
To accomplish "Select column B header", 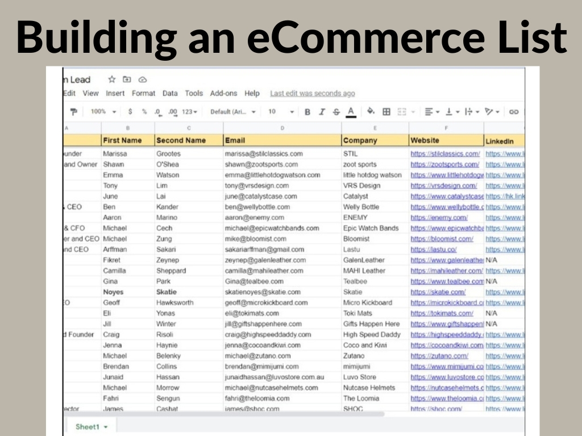I will tap(128, 128).
